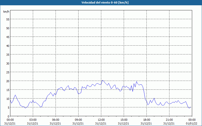
Task: Click the 00:00 label above 01/01/22
Action: coord(192,120)
